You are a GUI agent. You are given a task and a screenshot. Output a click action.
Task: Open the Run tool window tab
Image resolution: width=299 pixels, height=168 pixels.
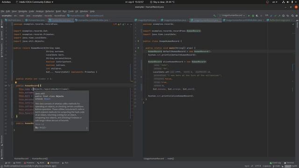tap(65, 163)
